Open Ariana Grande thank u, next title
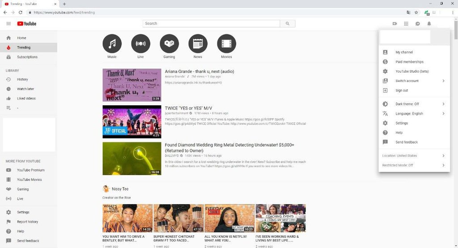The image size is (458, 248). coord(199,71)
